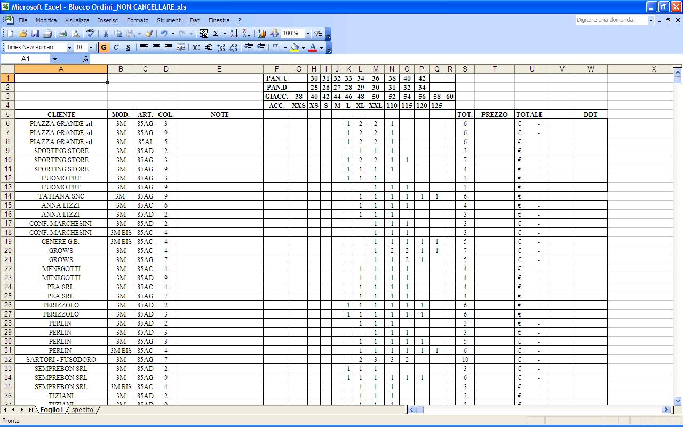
Task: Sort descending Z to A
Action: (x=247, y=34)
